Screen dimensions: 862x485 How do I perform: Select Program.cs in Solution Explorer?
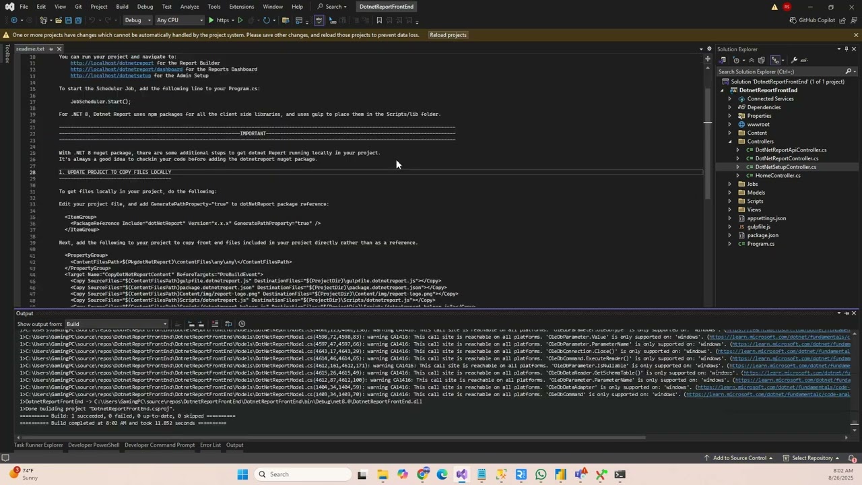point(760,244)
